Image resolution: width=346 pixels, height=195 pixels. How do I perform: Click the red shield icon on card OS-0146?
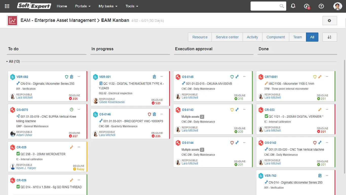pyautogui.click(x=149, y=114)
